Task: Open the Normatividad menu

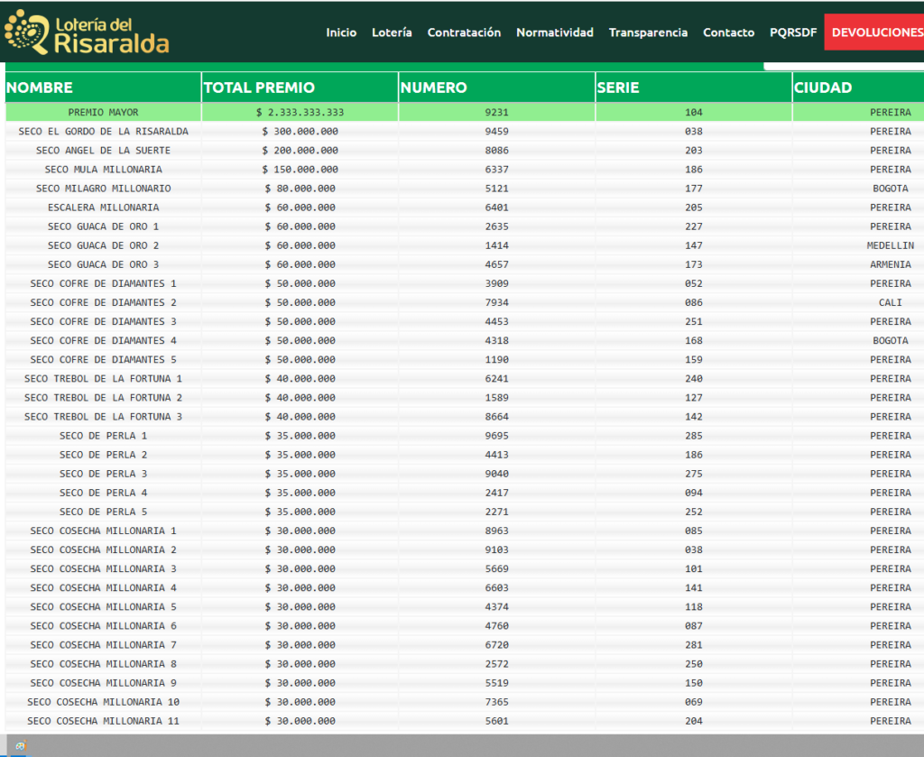Action: click(x=554, y=32)
